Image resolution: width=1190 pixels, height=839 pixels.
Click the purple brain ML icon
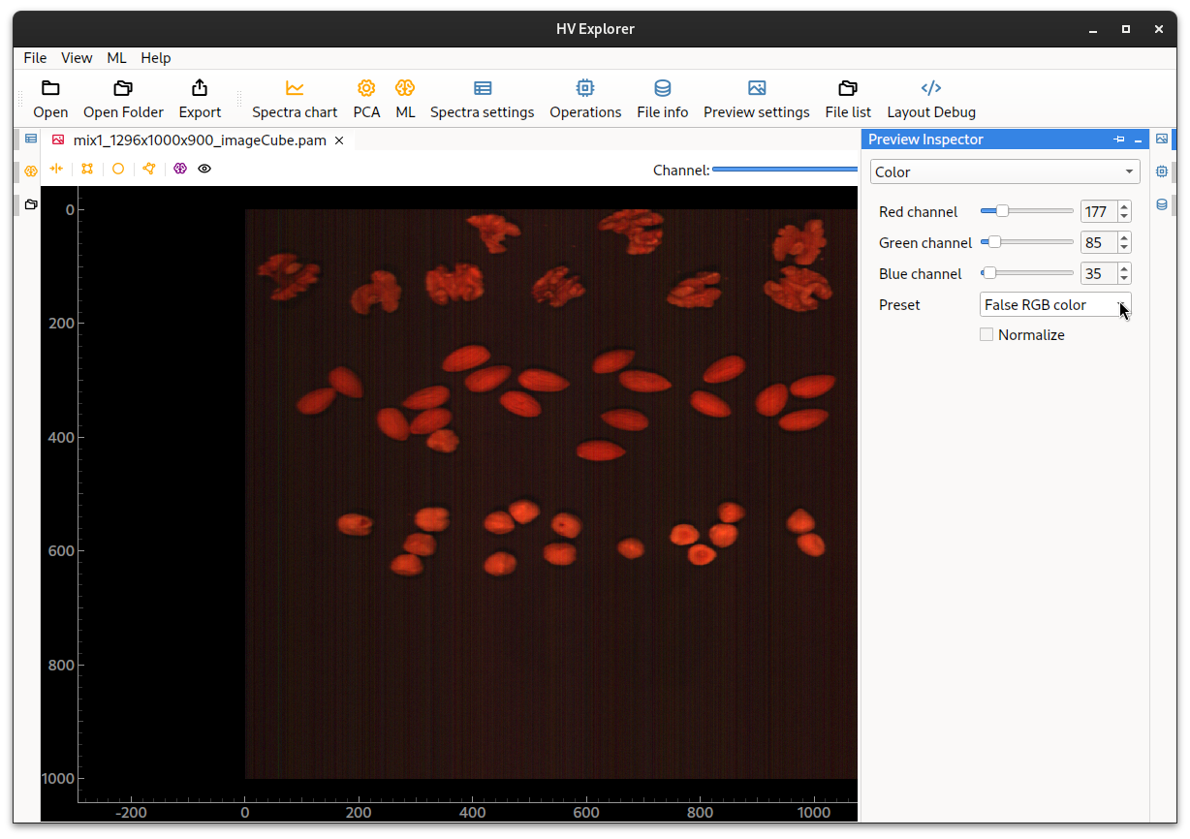coord(180,169)
